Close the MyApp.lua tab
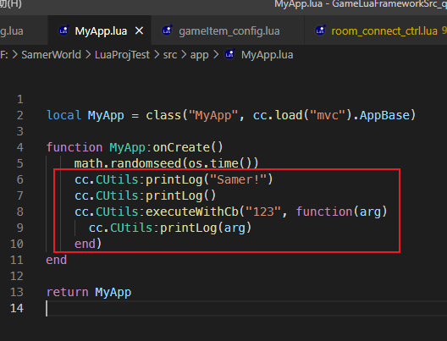Screen dimensions: 447x341 tap(139, 30)
